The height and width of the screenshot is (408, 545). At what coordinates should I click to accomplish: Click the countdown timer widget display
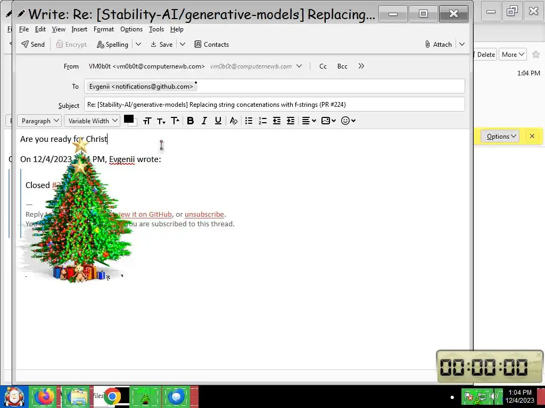[x=484, y=367]
